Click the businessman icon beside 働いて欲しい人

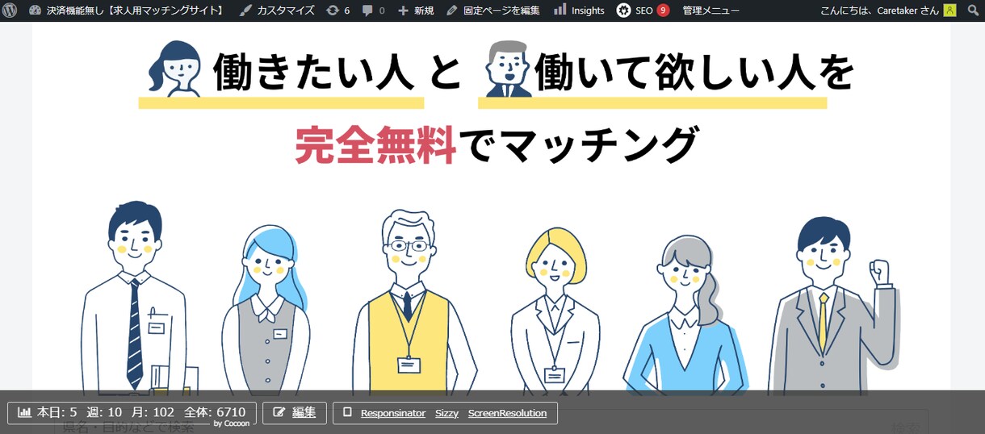[509, 69]
